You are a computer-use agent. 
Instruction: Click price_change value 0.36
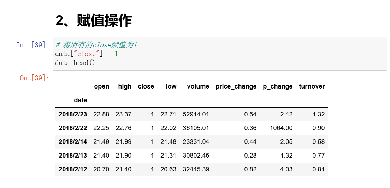tap(250, 128)
